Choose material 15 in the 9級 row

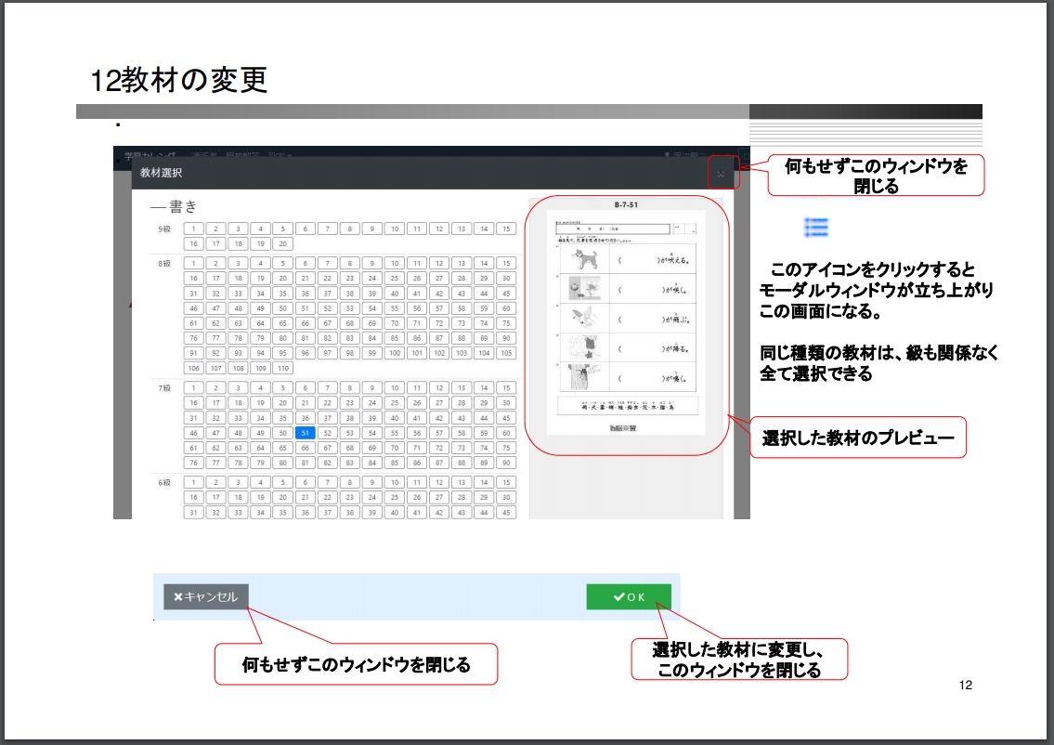[x=506, y=229]
